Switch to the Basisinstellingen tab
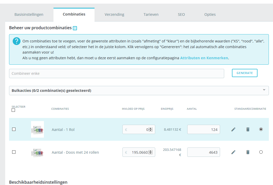Image resolution: width=273 pixels, height=185 pixels. point(29,14)
